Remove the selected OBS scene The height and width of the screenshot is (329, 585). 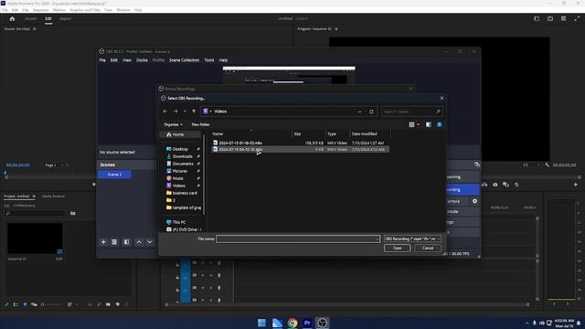114,242
